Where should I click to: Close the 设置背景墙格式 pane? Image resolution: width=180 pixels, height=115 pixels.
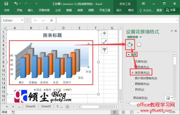pos(176,31)
